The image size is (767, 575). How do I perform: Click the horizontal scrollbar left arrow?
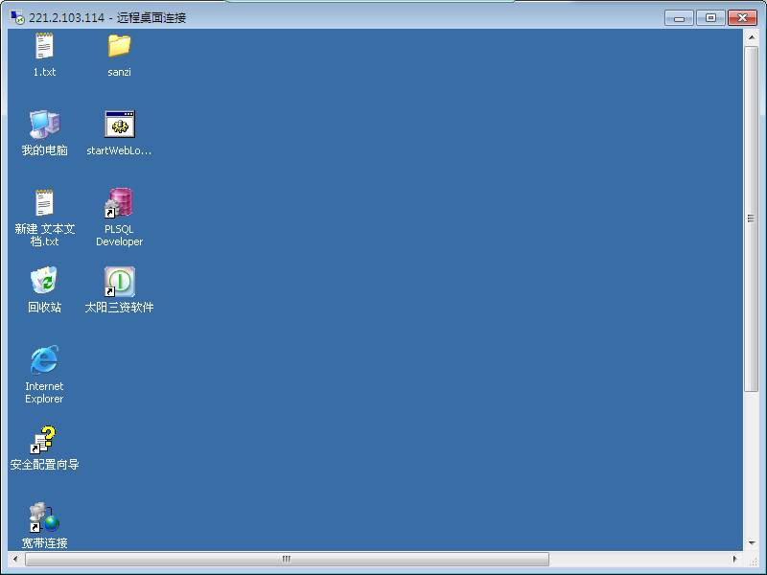pos(15,559)
